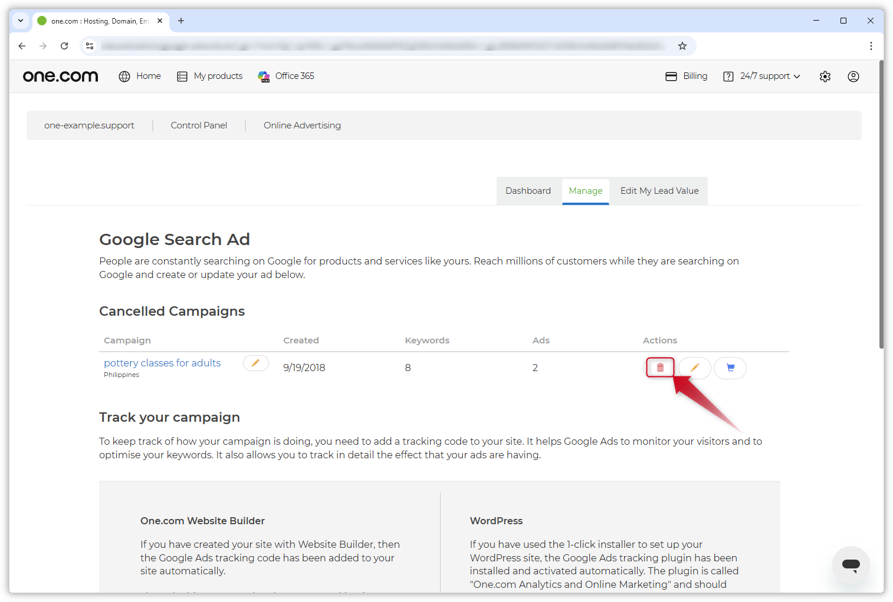The height and width of the screenshot is (602, 893).
Task: Open the Edit My Lead Value tab
Action: point(659,190)
